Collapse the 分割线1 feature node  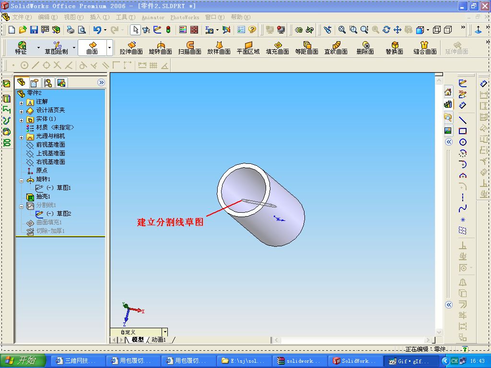coord(21,207)
